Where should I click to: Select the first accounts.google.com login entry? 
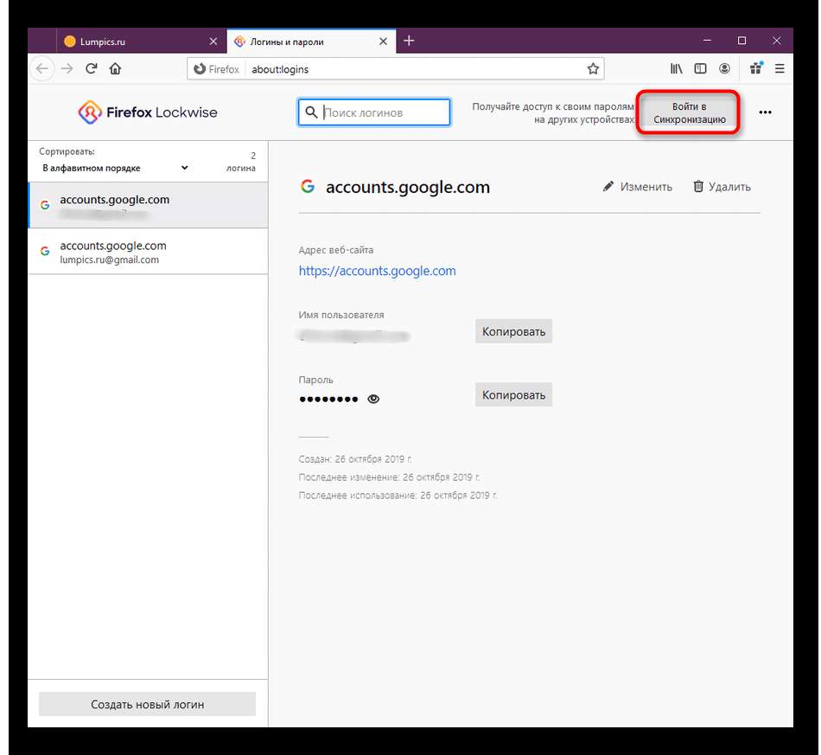148,205
